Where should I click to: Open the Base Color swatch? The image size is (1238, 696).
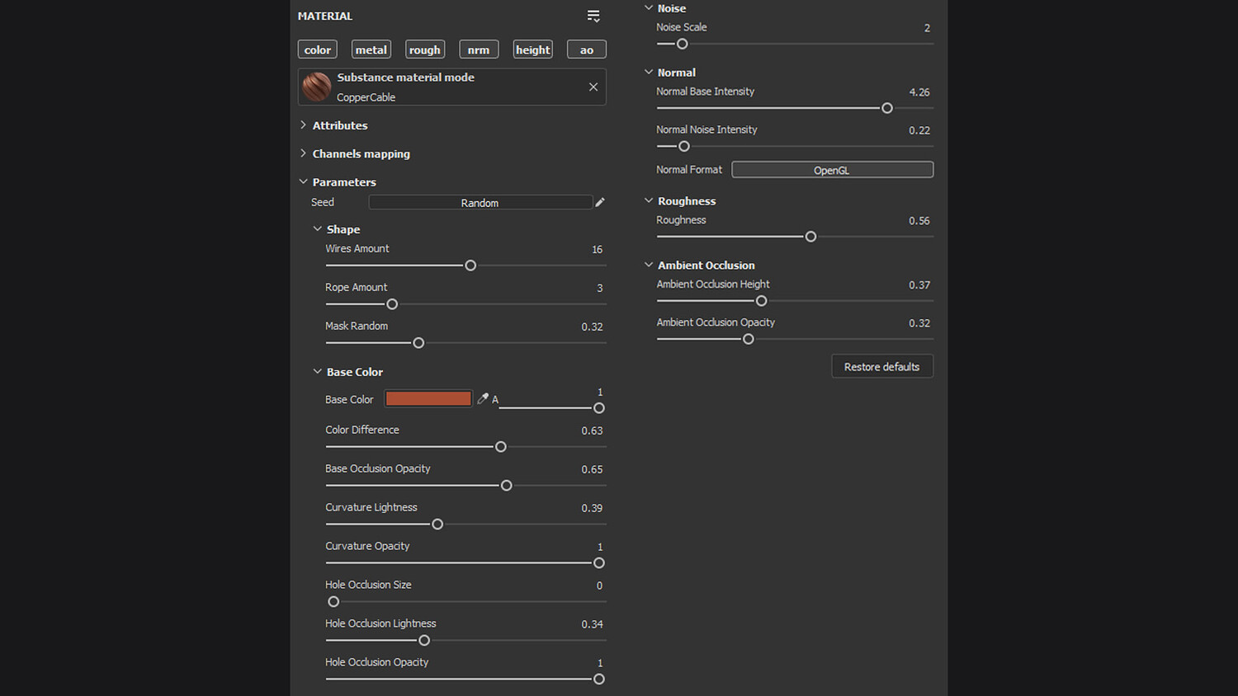(428, 398)
